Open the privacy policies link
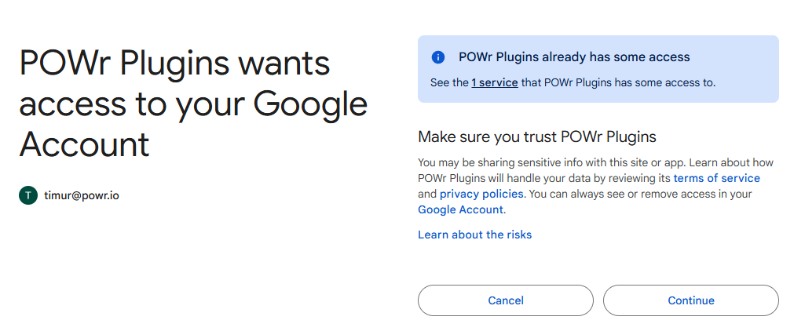 481,194
